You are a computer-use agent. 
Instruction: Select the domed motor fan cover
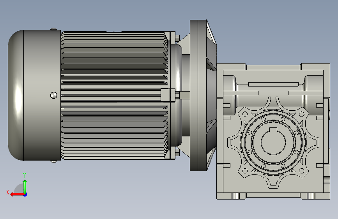coord(34,95)
